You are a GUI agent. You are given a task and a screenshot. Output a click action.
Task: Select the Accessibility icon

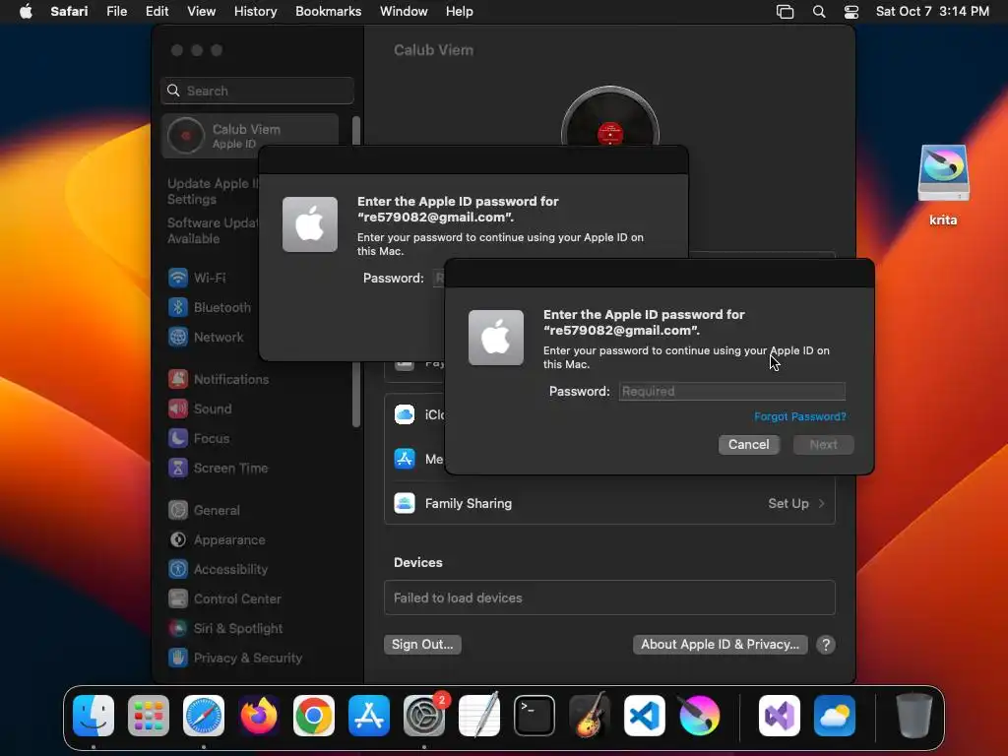pyautogui.click(x=178, y=570)
